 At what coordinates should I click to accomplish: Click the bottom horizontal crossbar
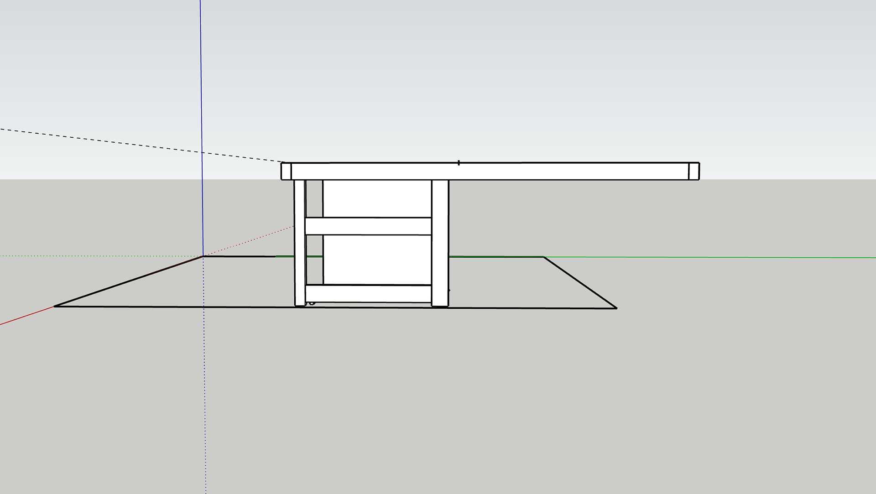tap(368, 294)
